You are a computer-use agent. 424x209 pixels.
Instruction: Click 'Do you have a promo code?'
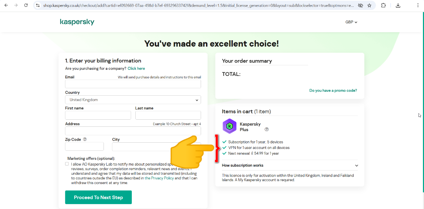tap(333, 90)
